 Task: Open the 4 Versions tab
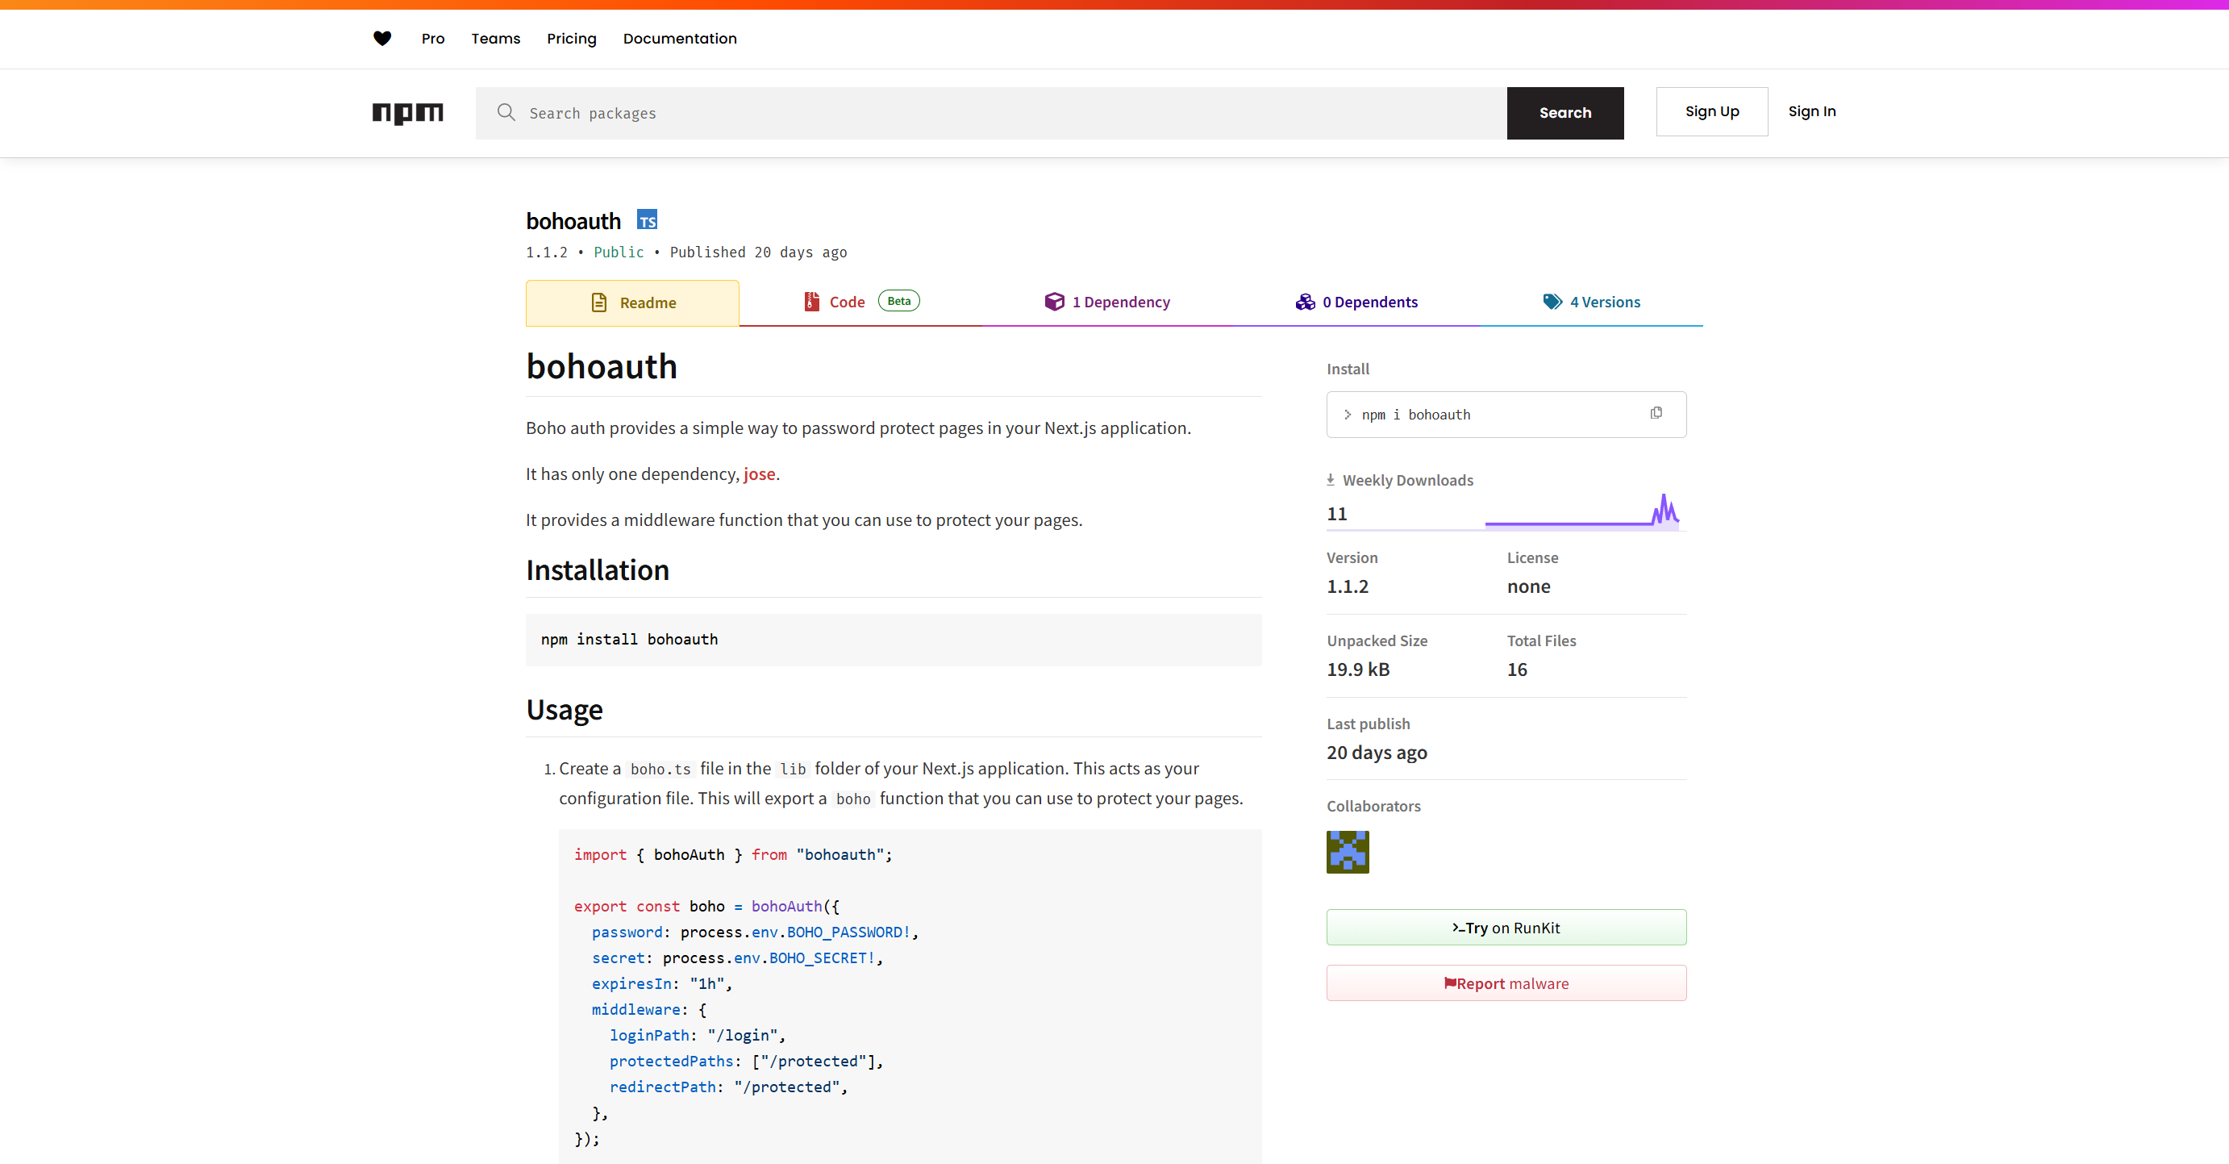pos(1591,302)
